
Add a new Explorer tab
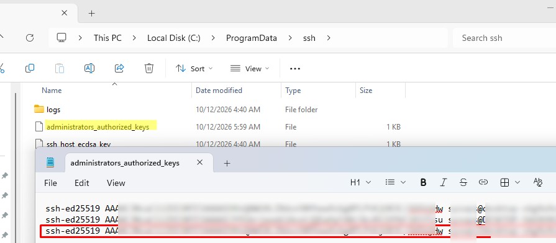click(91, 14)
